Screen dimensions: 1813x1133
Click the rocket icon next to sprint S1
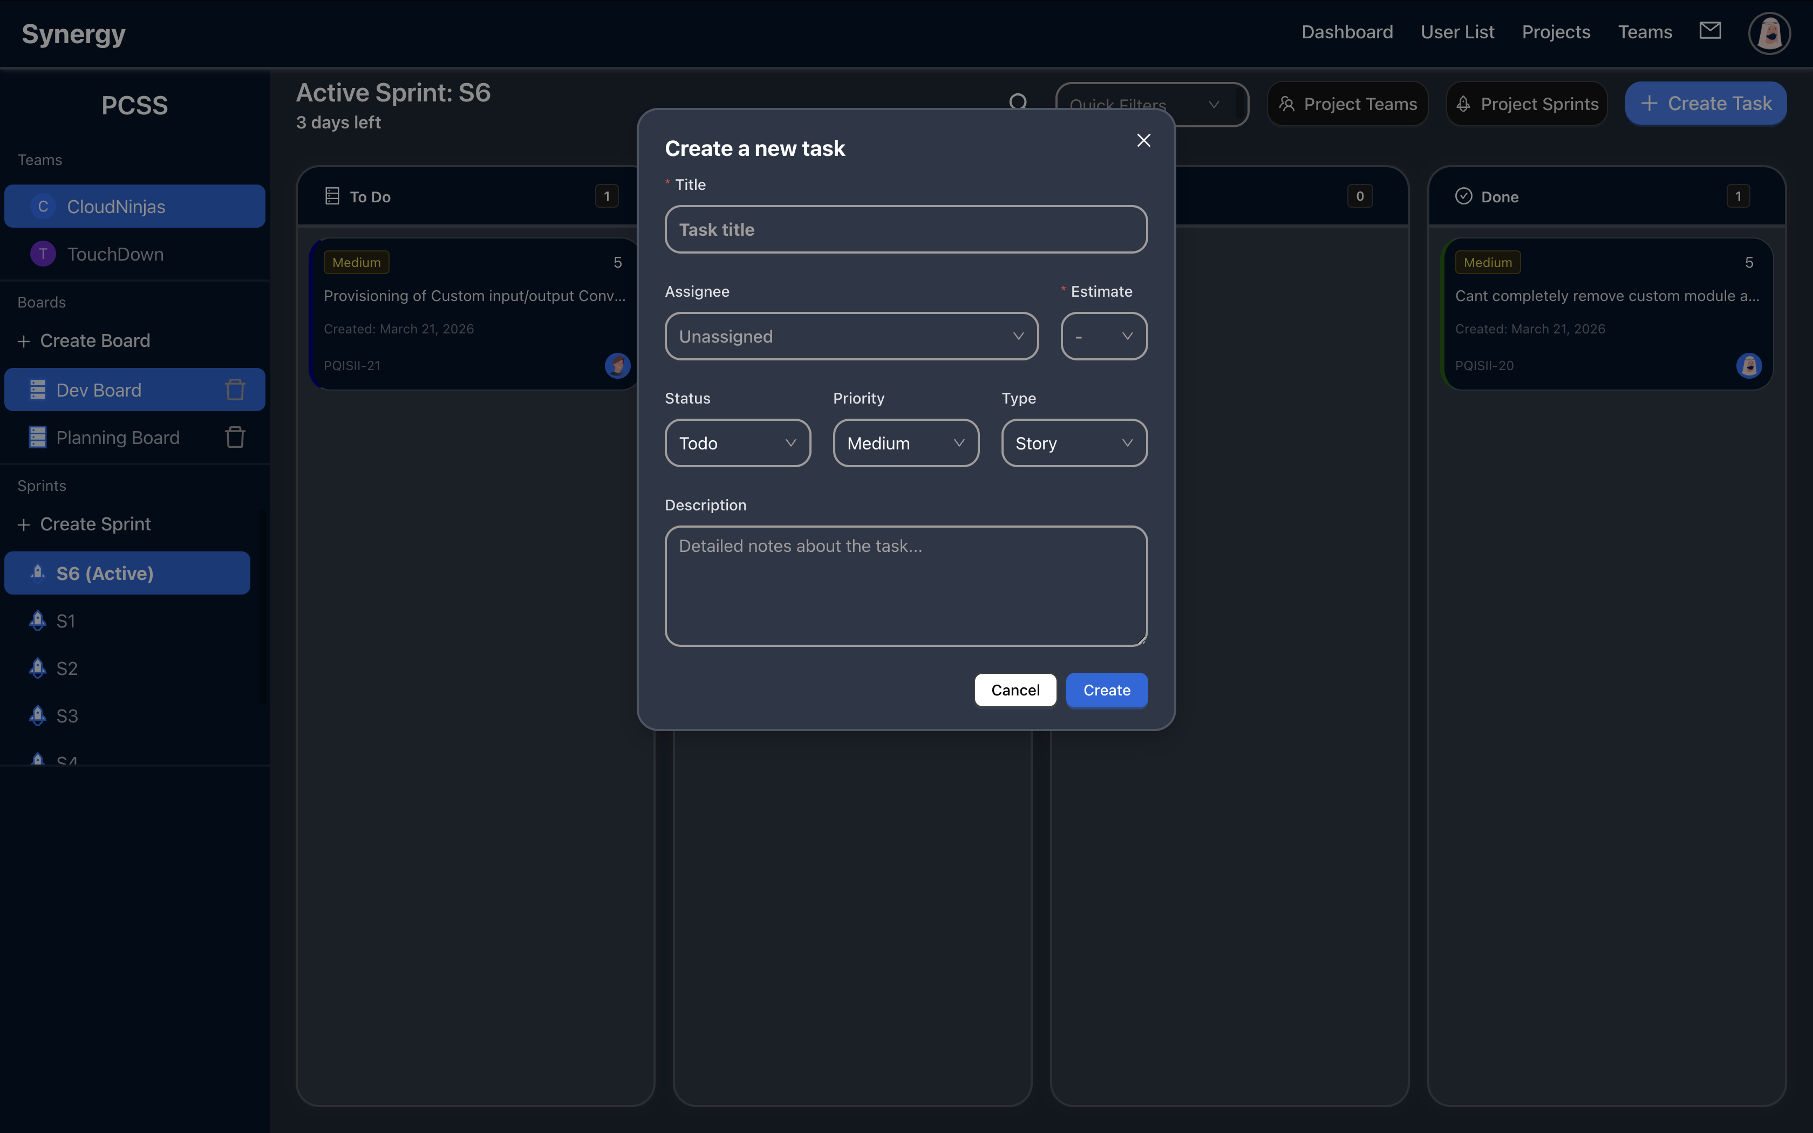click(x=37, y=620)
